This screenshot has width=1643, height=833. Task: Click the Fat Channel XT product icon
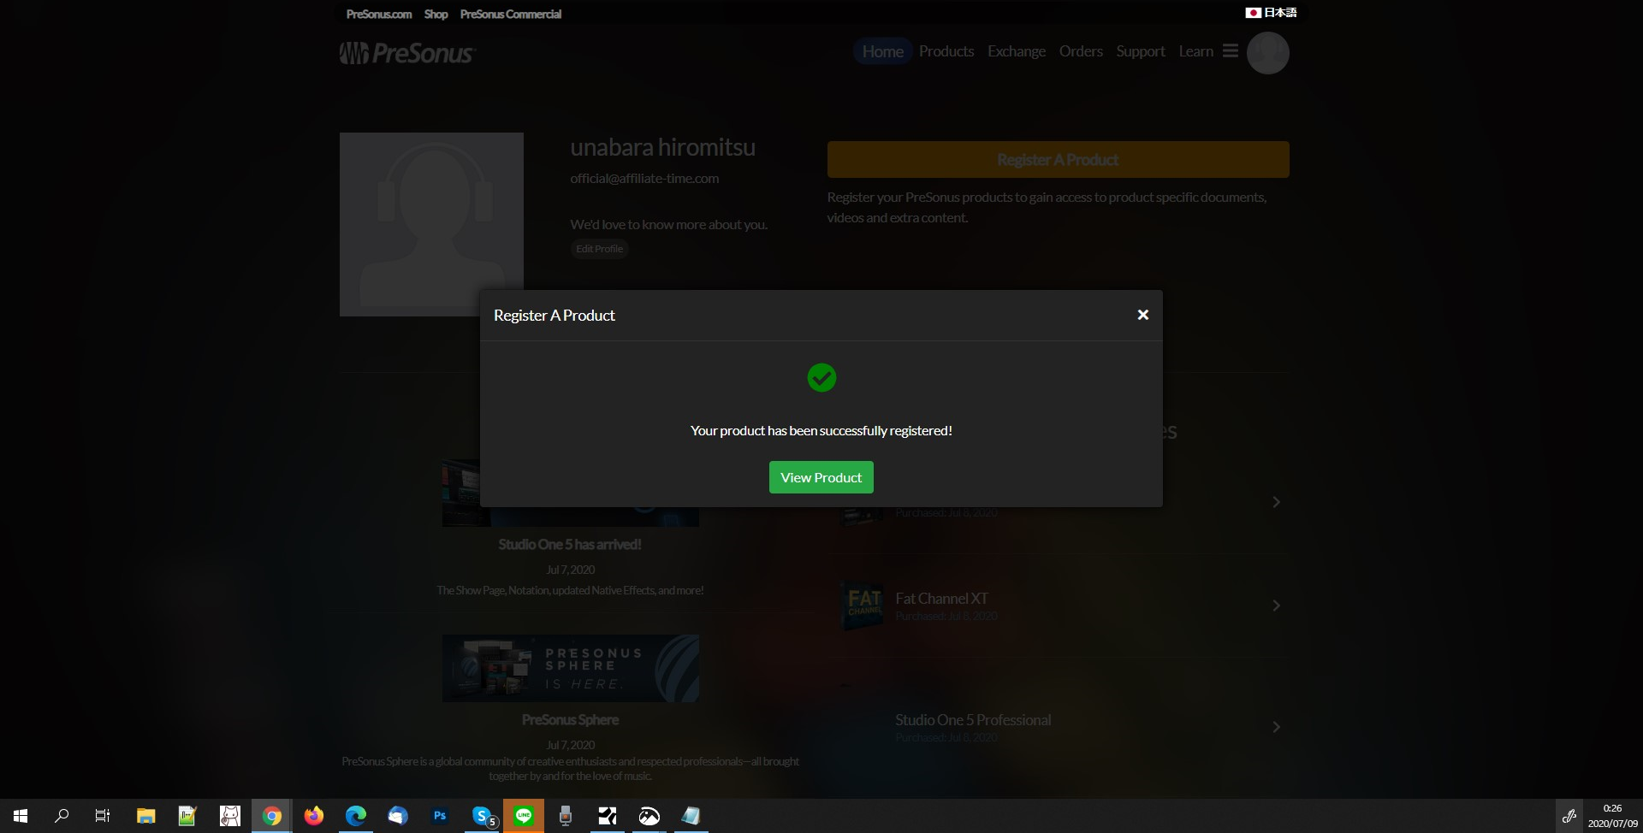pos(864,606)
